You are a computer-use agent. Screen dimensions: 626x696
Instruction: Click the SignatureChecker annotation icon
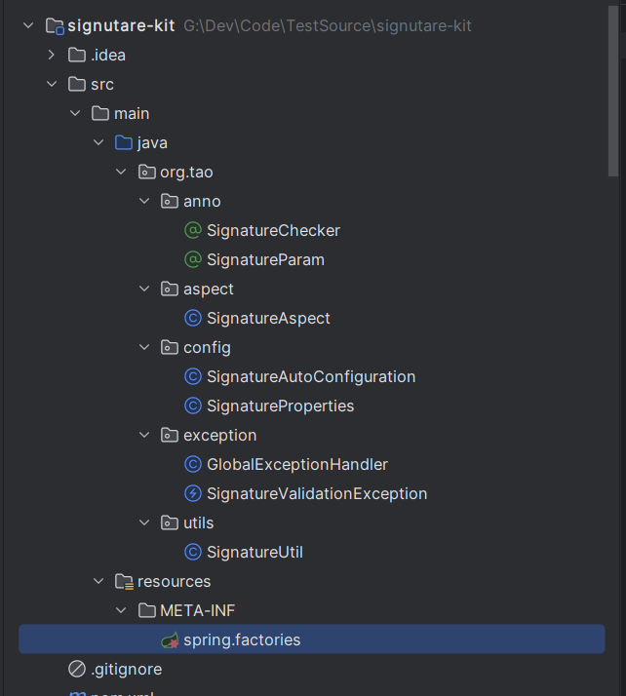coord(193,230)
